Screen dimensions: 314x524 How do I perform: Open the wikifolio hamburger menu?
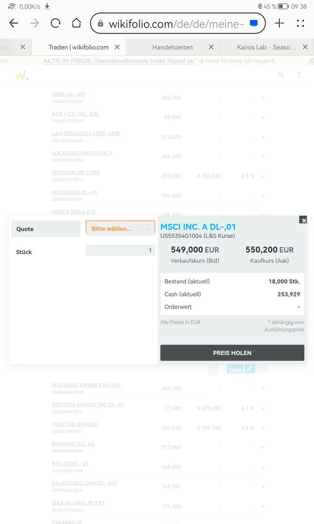click(299, 75)
